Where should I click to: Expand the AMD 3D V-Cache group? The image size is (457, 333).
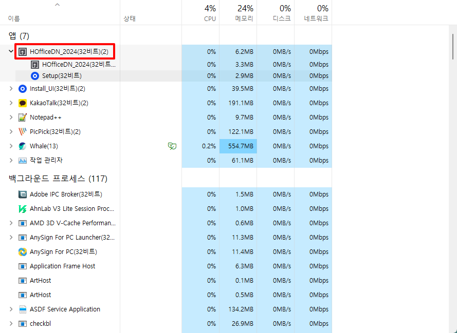point(11,223)
